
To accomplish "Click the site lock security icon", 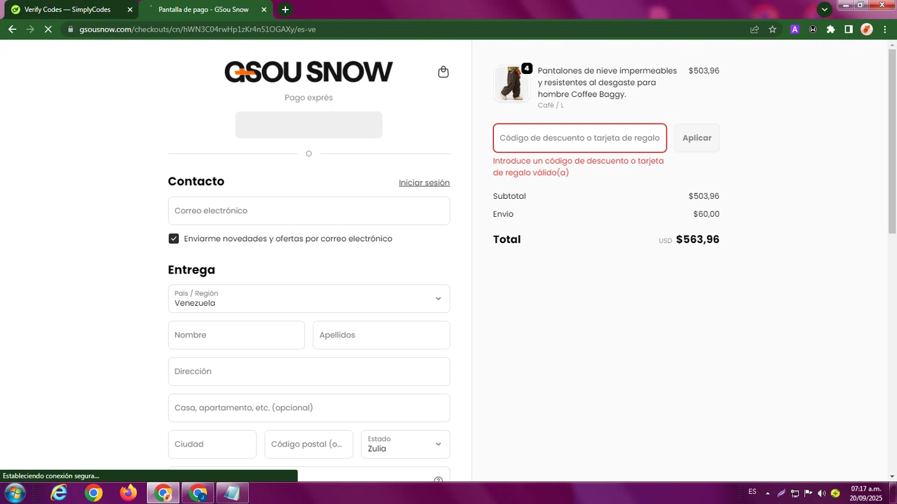I will (70, 29).
